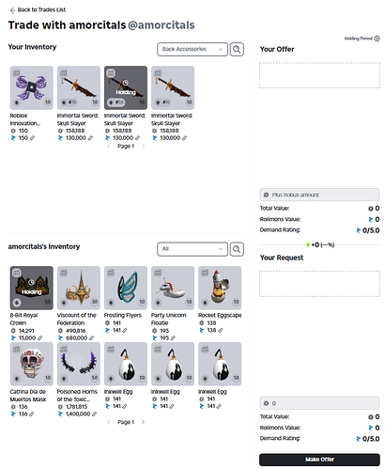385x469 pixels.
Task: Select the first Immortal Sword Skull Slayer thumbnail
Action: (x=79, y=87)
